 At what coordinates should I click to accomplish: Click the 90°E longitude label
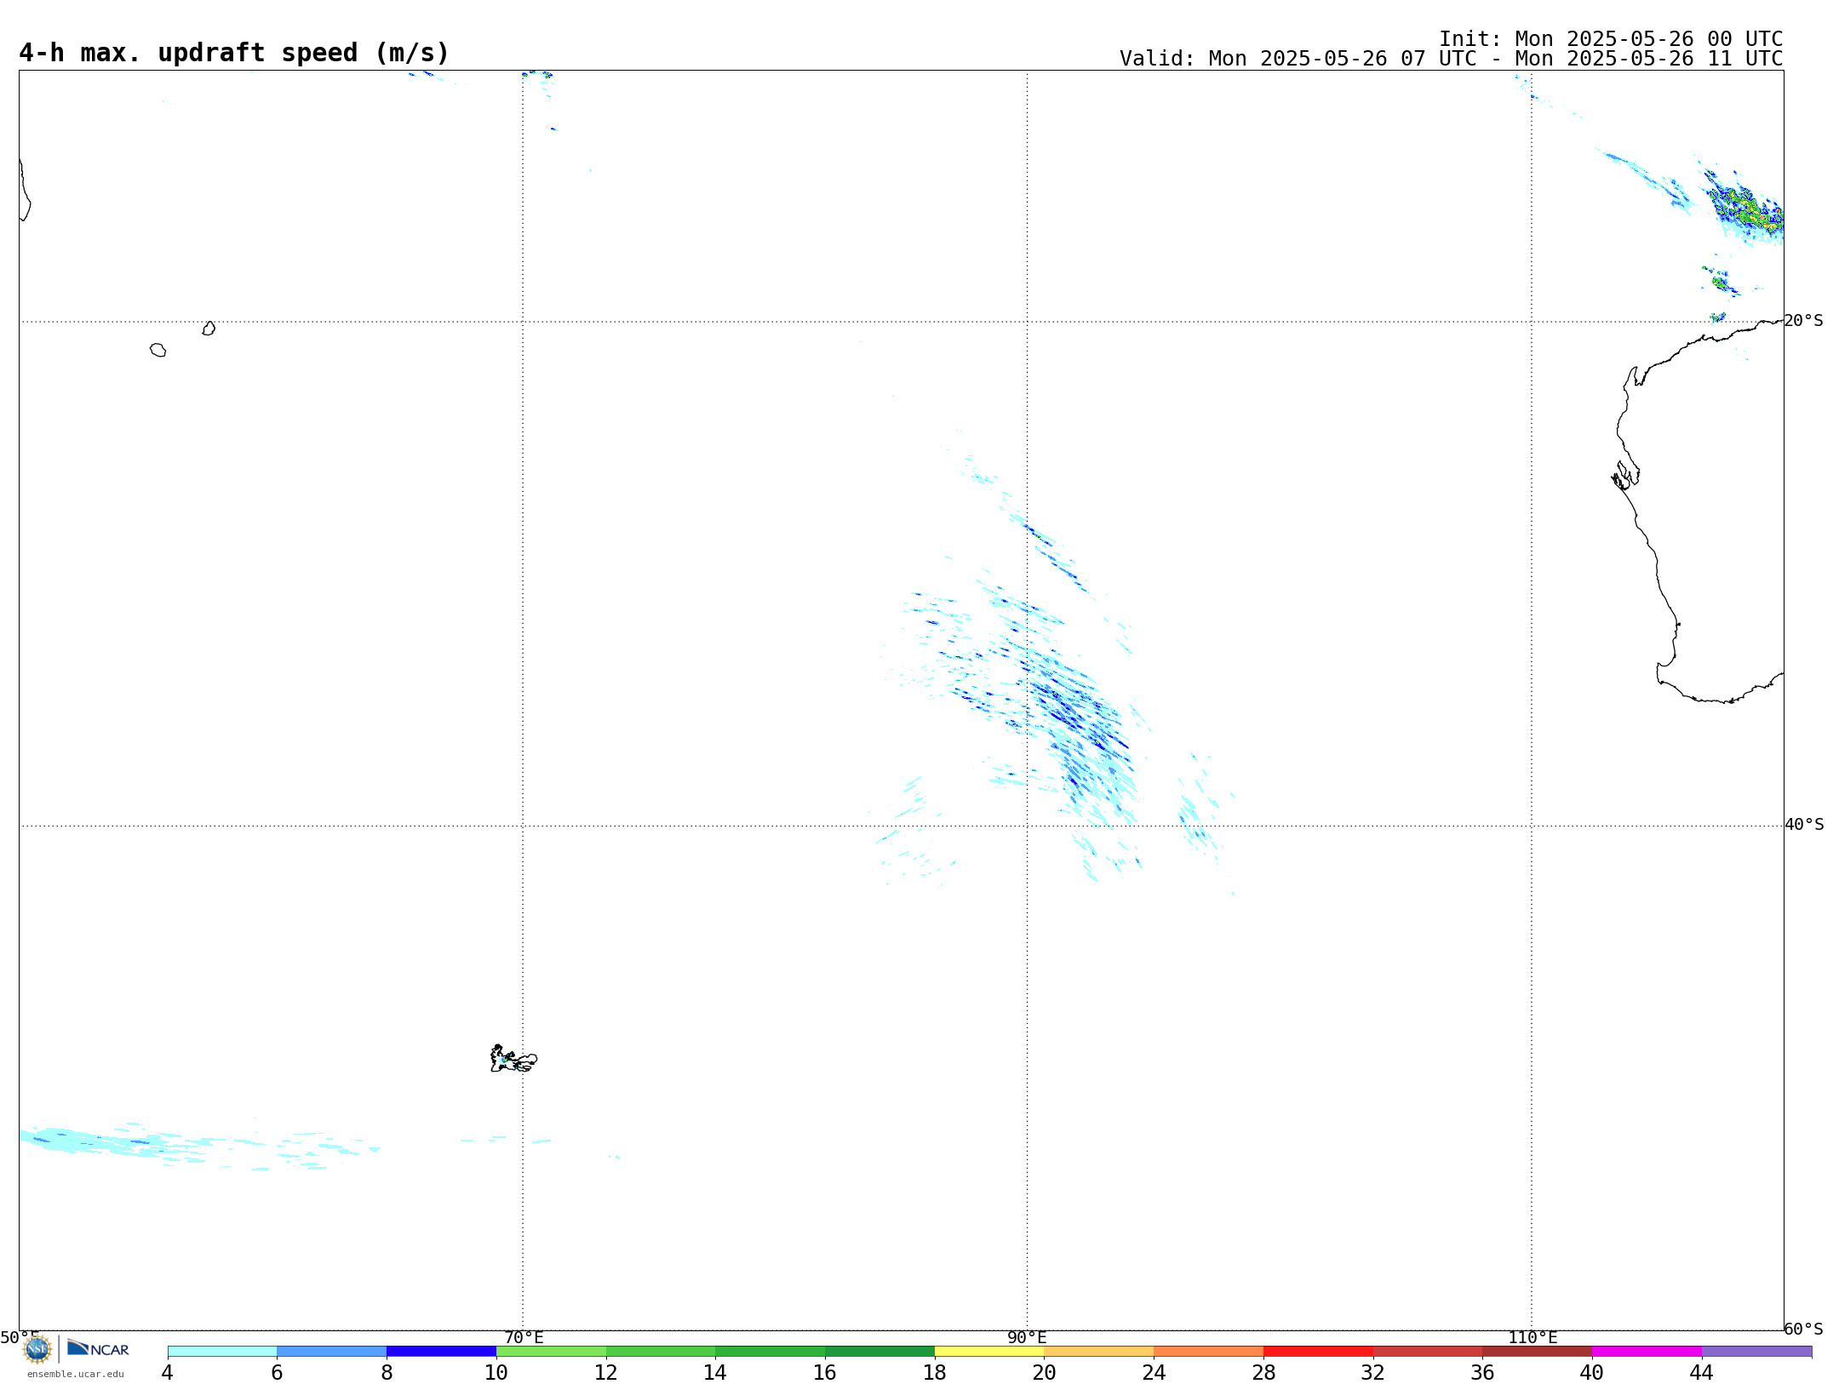click(x=1027, y=1338)
